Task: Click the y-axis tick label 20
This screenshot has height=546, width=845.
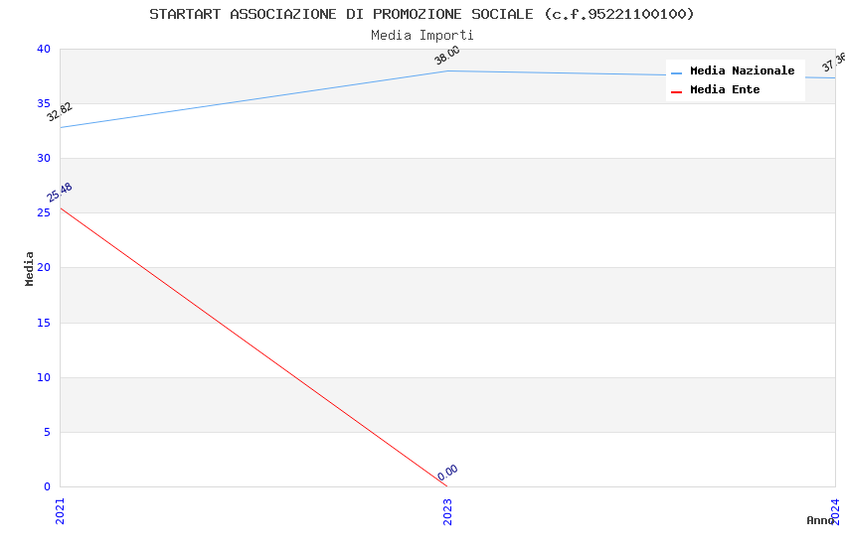Action: click(44, 267)
